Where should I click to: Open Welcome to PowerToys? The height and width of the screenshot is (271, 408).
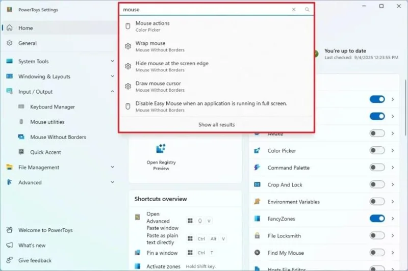coord(60,230)
